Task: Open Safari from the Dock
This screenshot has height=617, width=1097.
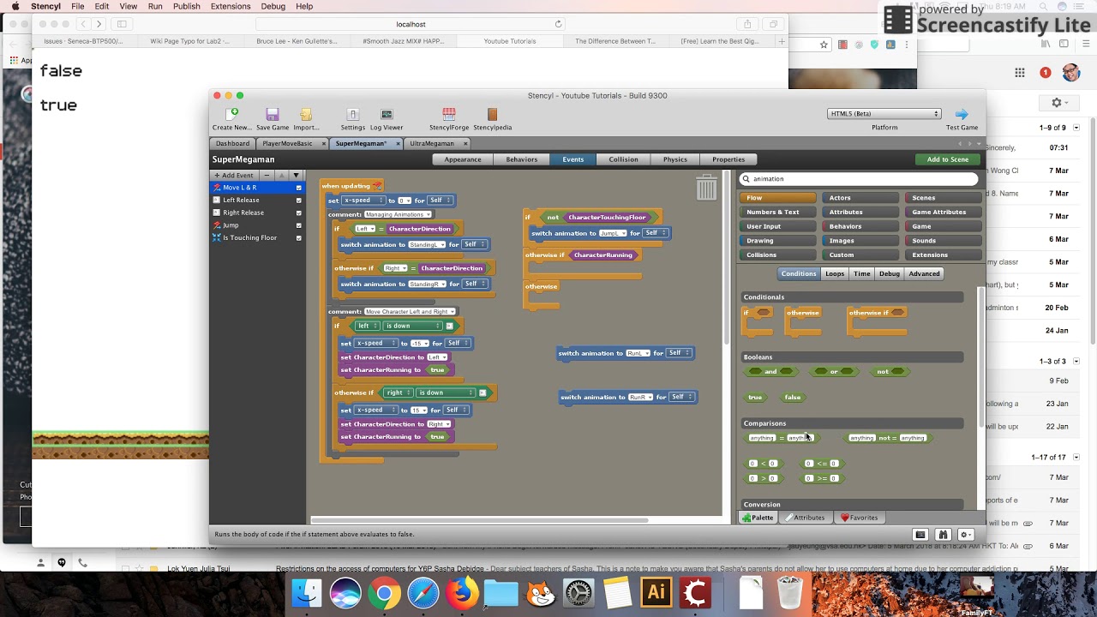Action: [423, 593]
